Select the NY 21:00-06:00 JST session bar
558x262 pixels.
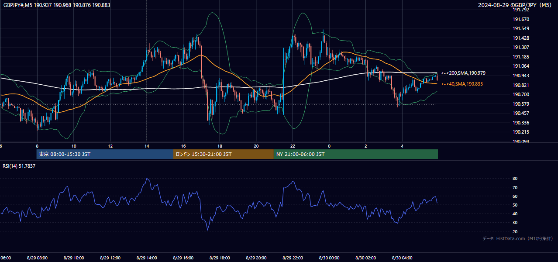(x=356, y=154)
